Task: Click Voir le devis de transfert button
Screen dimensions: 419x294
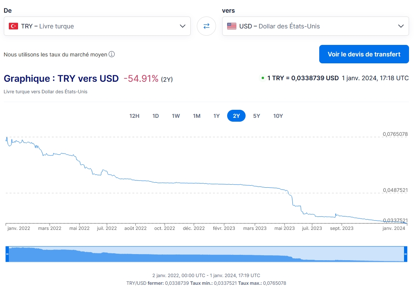Action: pyautogui.click(x=364, y=54)
